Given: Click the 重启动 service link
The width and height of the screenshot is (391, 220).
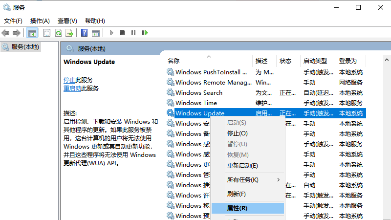Looking at the screenshot, I should click(72, 88).
